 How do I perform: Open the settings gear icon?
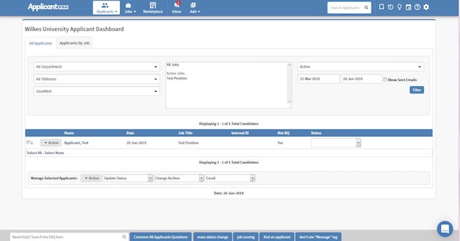[426, 7]
